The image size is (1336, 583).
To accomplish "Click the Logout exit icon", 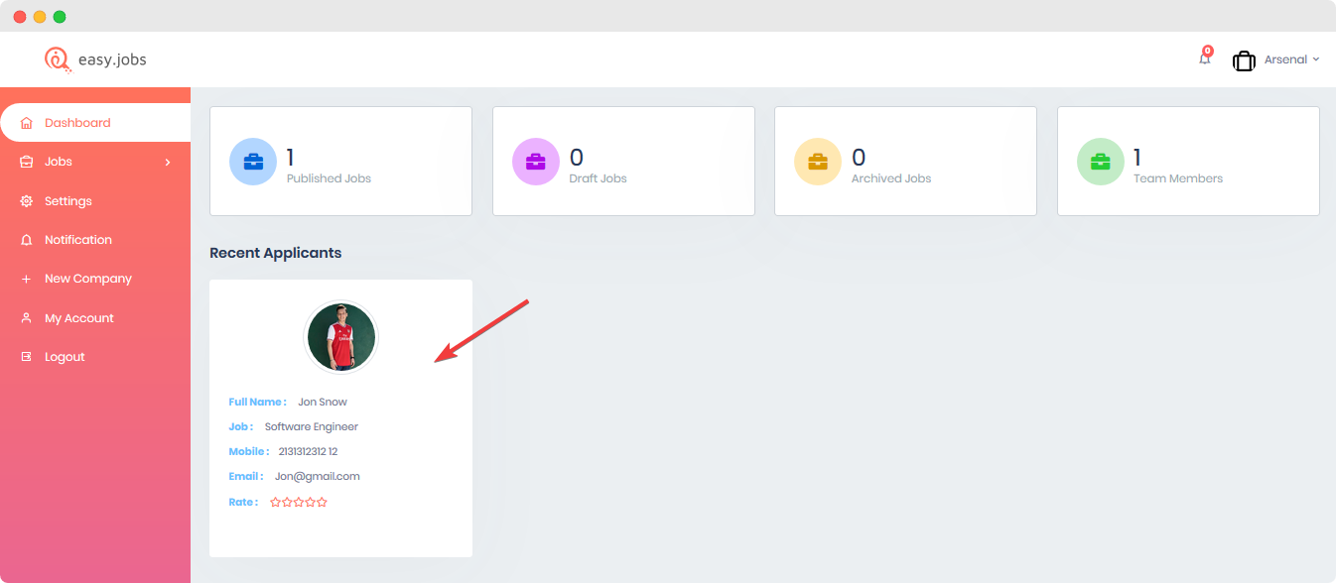I will click(x=27, y=357).
